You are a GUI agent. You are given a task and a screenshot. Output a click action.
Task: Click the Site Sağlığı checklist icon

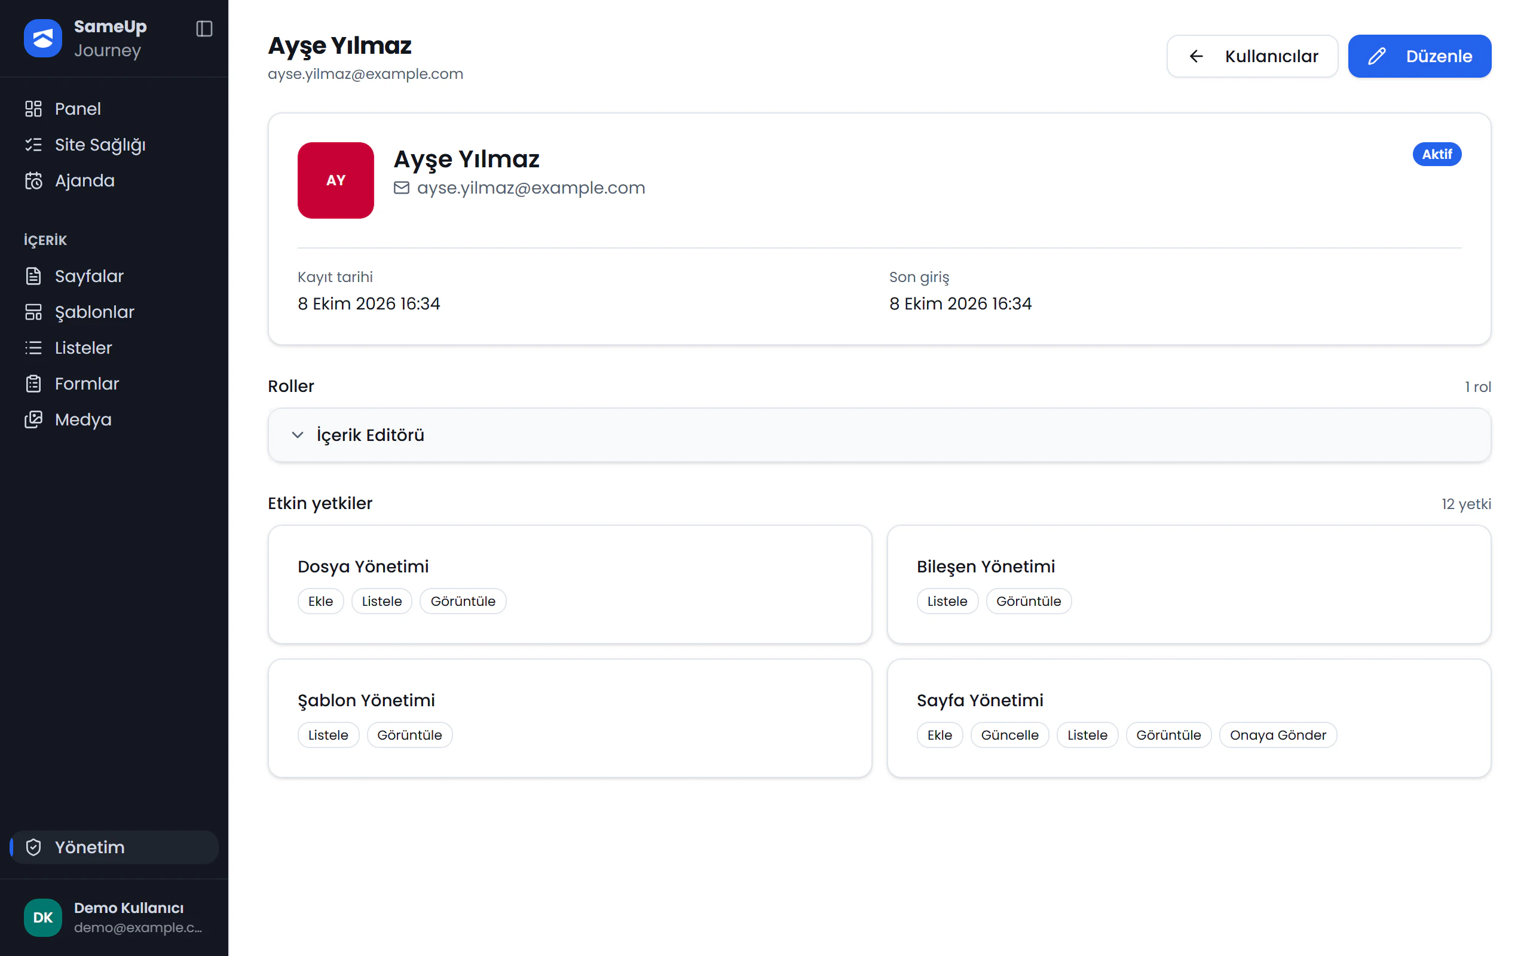33,145
